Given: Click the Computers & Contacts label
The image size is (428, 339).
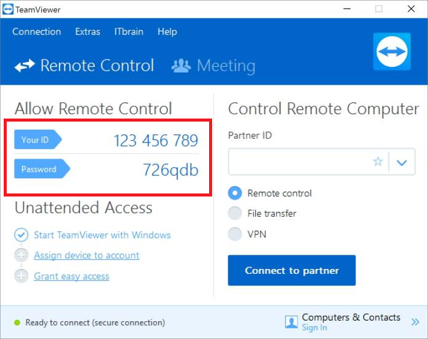Looking at the screenshot, I should pyautogui.click(x=351, y=318).
